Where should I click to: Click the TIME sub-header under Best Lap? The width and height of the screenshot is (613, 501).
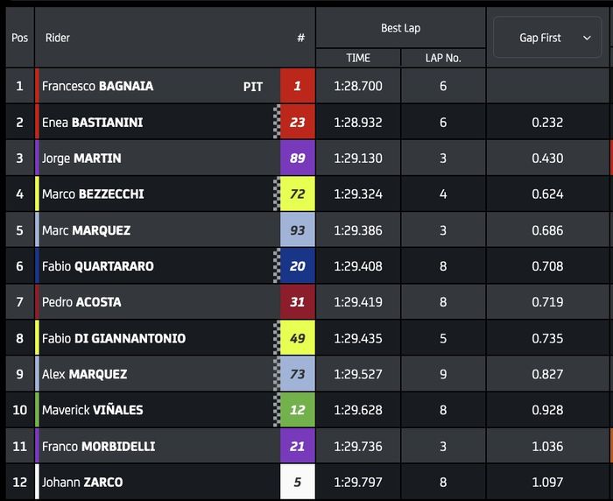click(x=358, y=58)
